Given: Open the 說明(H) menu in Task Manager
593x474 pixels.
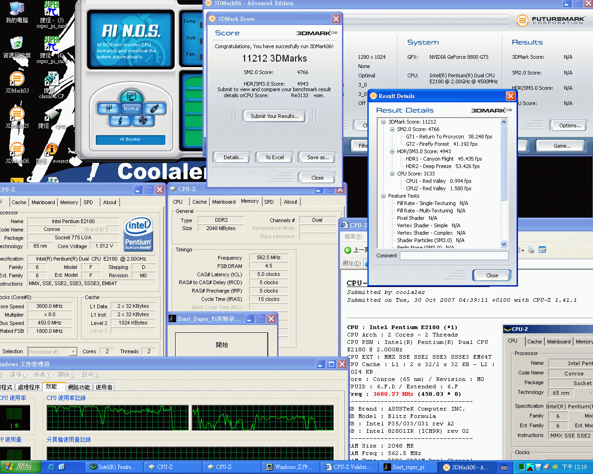Looking at the screenshot, I should pos(91,374).
